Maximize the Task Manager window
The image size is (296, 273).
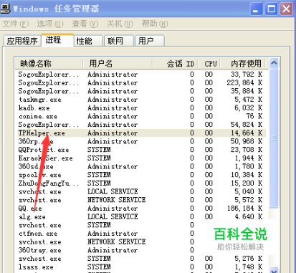coord(272,9)
